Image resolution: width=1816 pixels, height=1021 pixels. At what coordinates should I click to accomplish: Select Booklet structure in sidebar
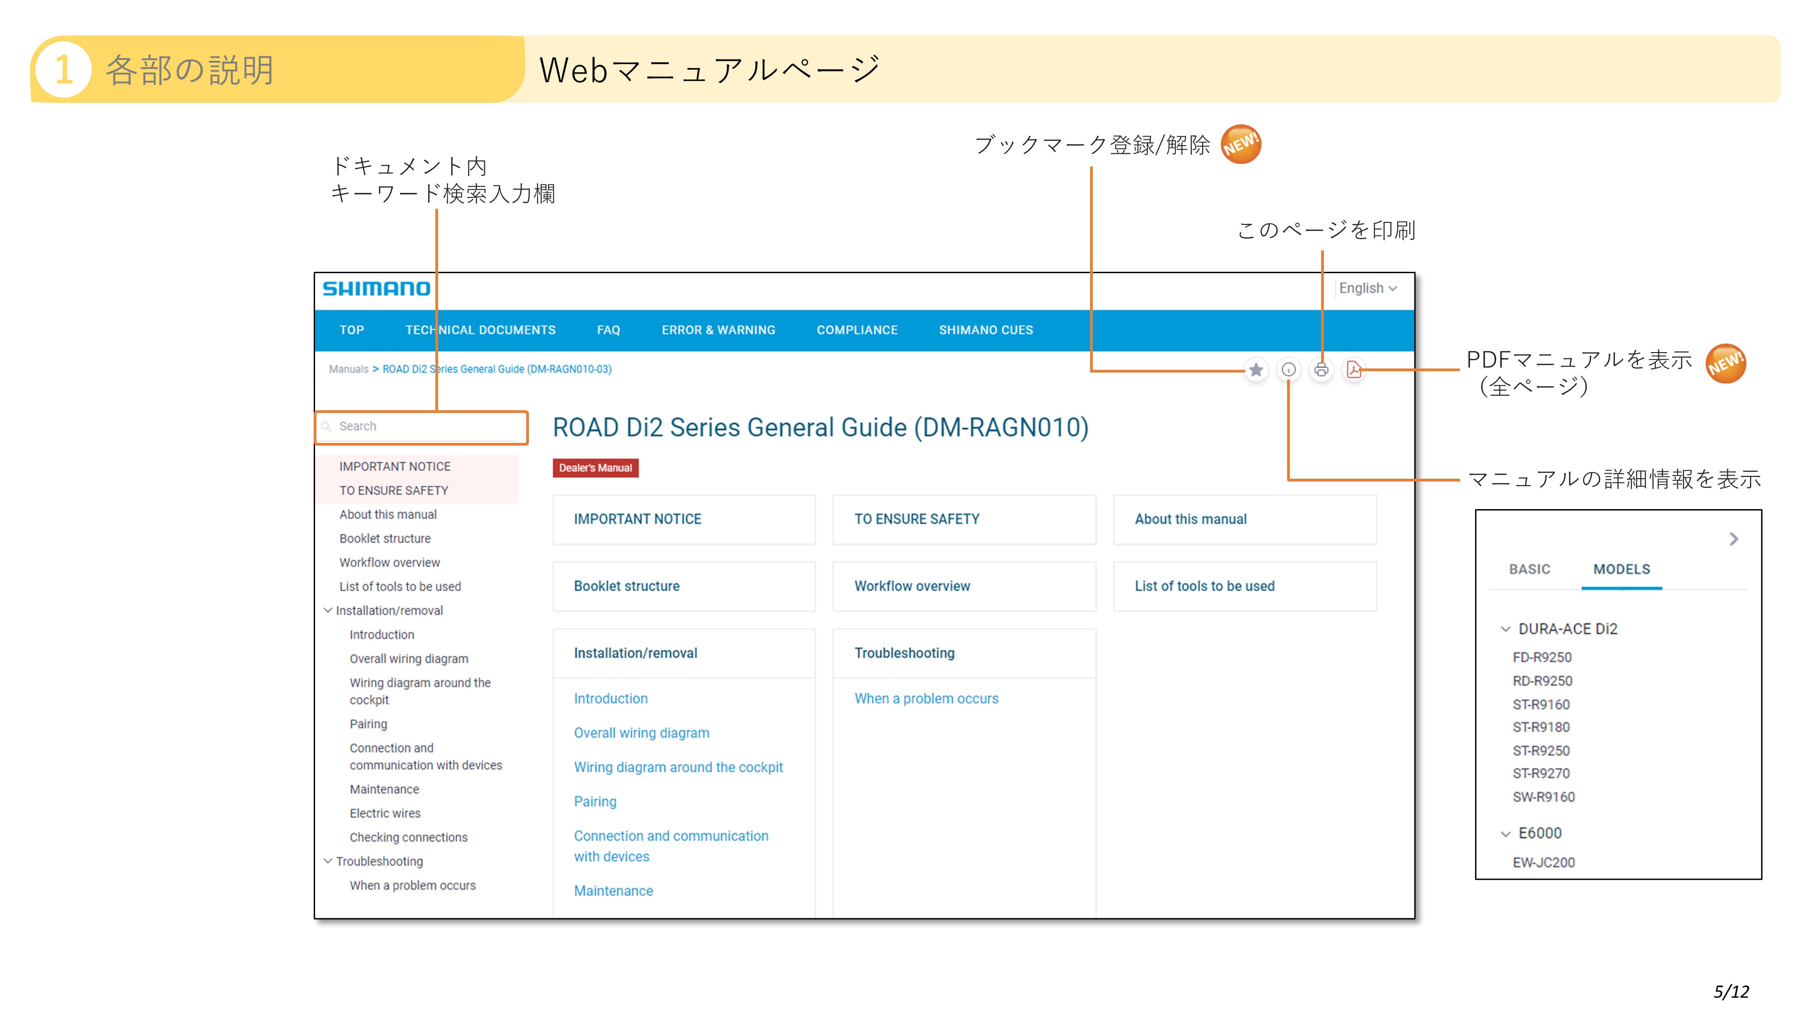[x=385, y=538]
